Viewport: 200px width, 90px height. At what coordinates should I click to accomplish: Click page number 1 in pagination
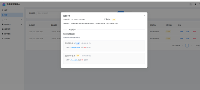coord(187,46)
